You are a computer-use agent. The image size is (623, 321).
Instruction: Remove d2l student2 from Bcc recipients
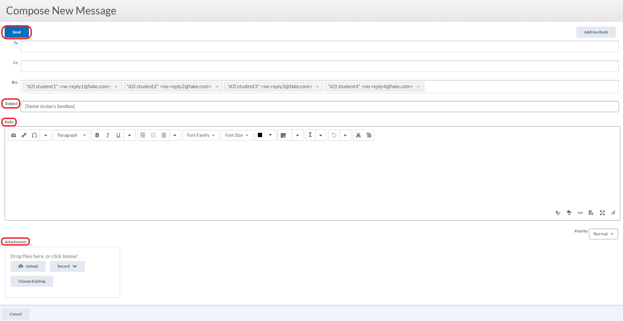[217, 87]
